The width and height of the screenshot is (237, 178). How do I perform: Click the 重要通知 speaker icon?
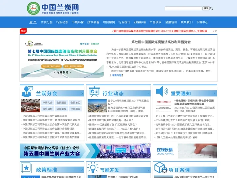click(162, 91)
